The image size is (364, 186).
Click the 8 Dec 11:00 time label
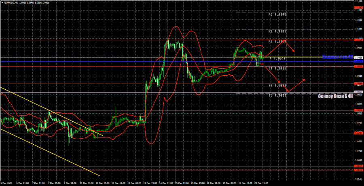click(x=70, y=183)
